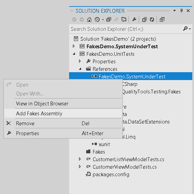Click the Search Solution Explorer field
194x194 pixels.
click(126, 29)
